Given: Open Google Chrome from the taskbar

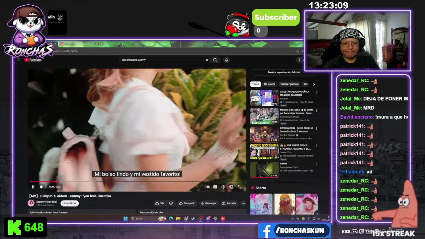Looking at the screenshot, I should coord(186,218).
